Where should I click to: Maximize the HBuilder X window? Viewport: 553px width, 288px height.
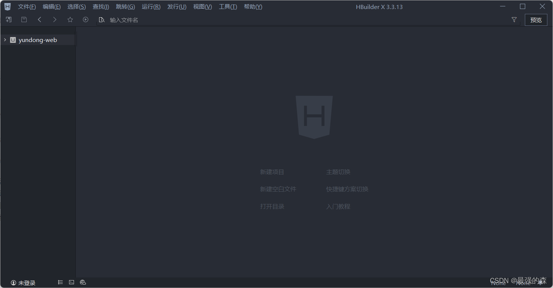point(523,6)
